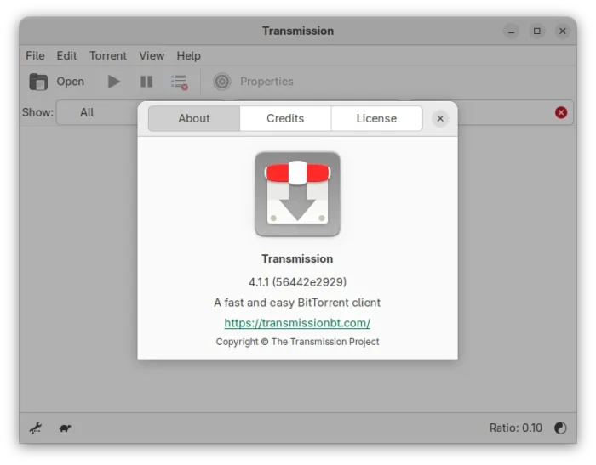This screenshot has height=465, width=596.
Task: Open the File menu
Action: coord(35,55)
